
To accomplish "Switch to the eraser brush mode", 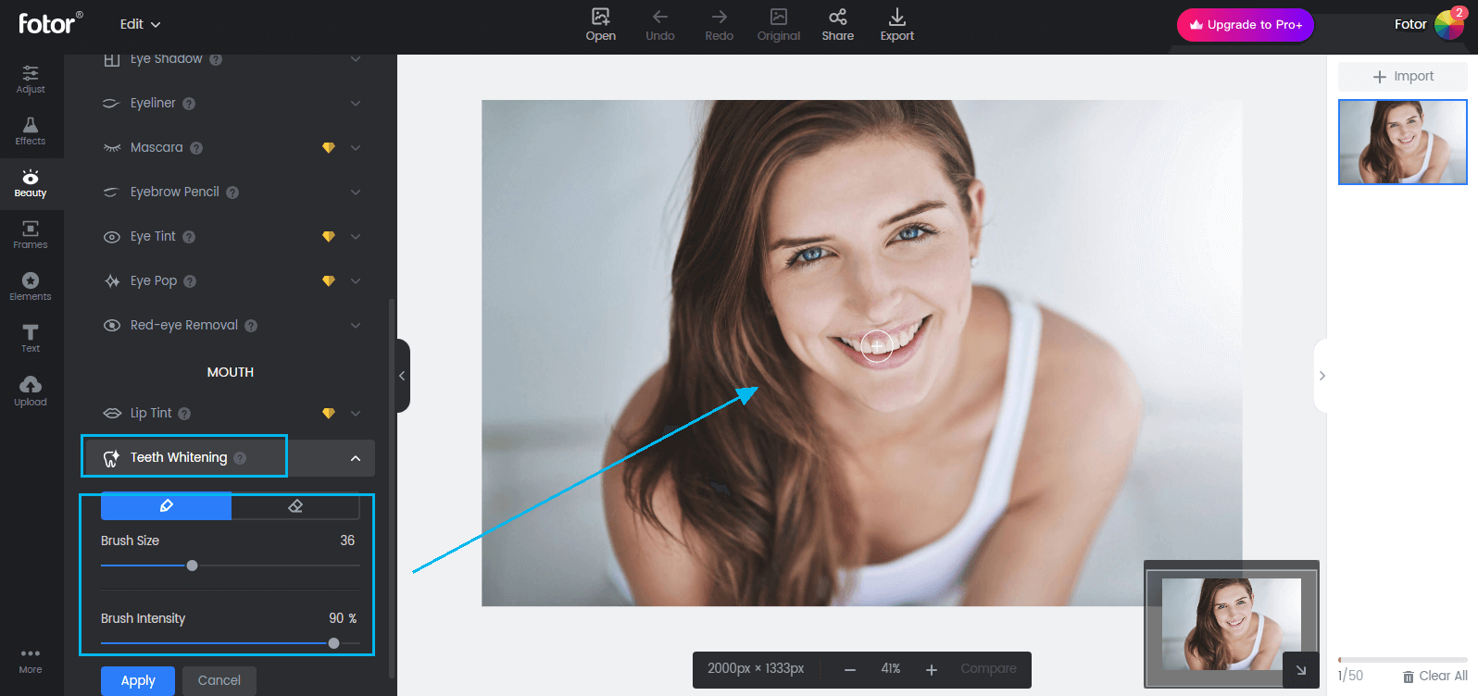I will coord(295,505).
